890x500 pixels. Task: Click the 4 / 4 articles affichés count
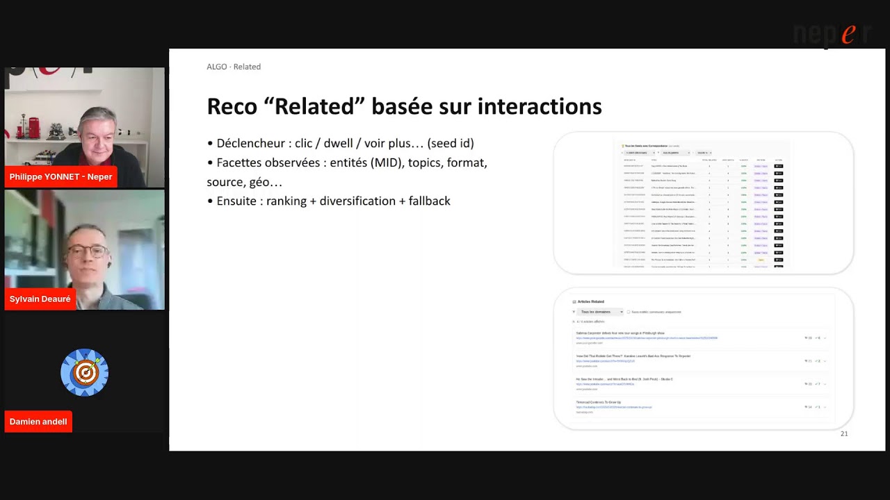click(x=590, y=322)
